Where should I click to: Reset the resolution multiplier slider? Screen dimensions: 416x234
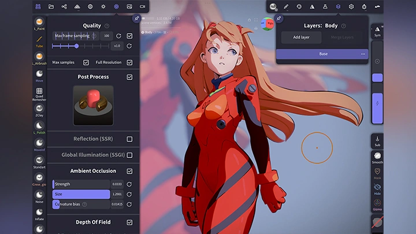tap(129, 46)
